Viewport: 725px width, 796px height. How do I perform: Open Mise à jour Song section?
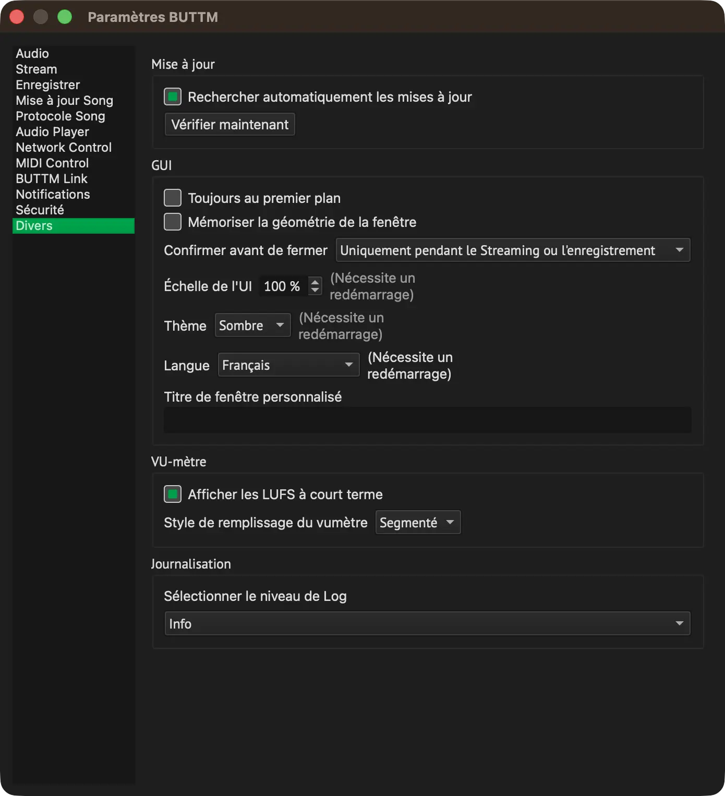coord(74,101)
